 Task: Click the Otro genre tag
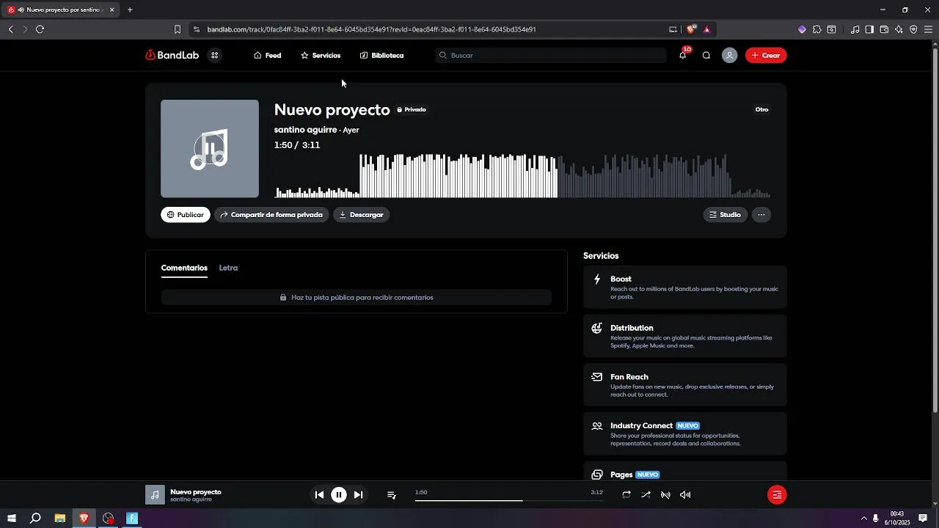(x=762, y=109)
